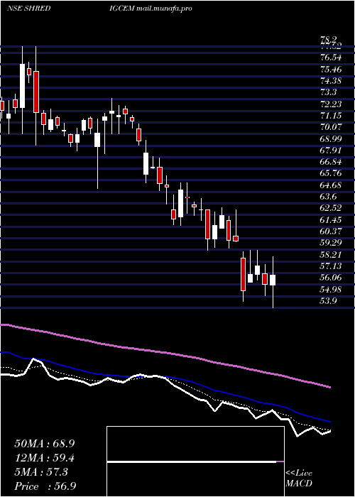Click the IGCEM mail.munafa.pro title text

(151, 9)
